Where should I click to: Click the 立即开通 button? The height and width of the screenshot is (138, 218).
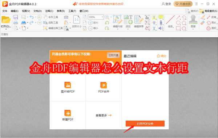113,55
